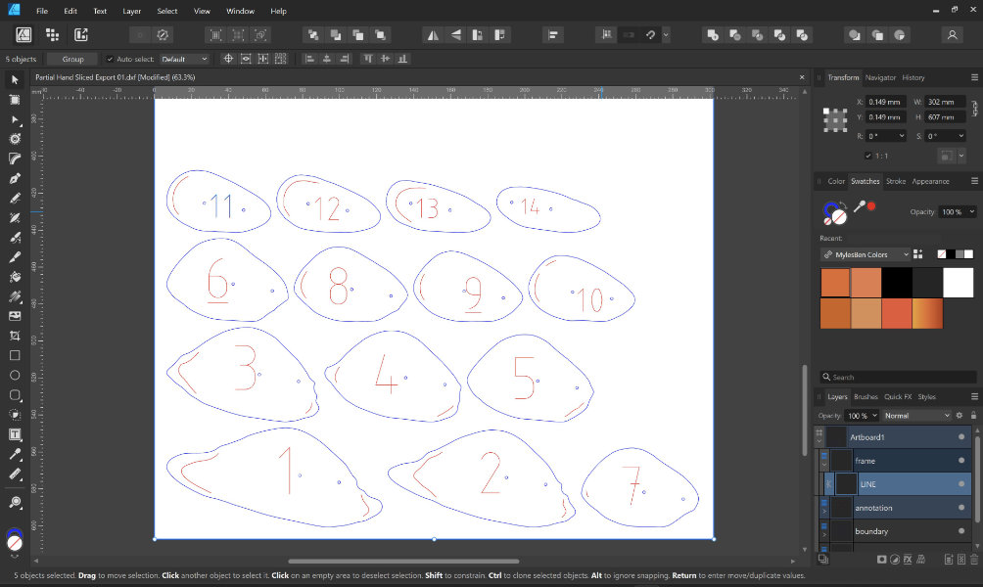The image size is (983, 587).
Task: Switch to Designer persona
Action: coord(23,35)
